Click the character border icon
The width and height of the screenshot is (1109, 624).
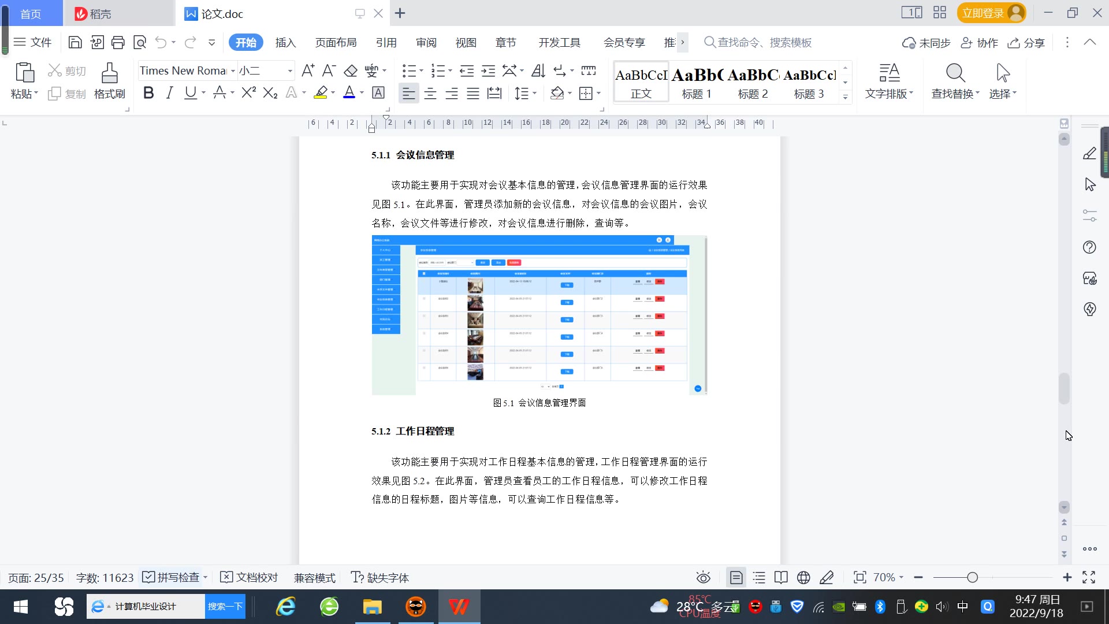click(x=378, y=92)
